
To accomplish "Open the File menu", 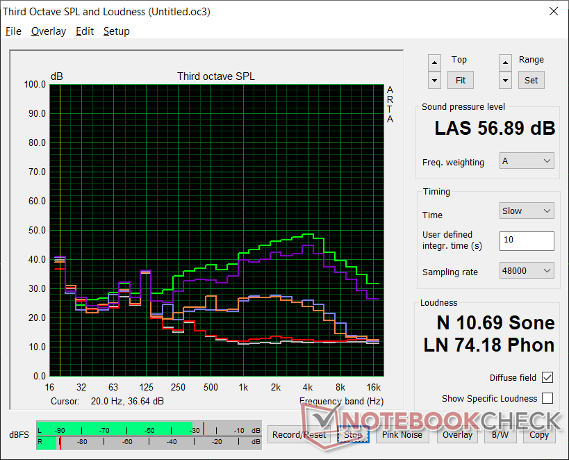I will coord(13,31).
